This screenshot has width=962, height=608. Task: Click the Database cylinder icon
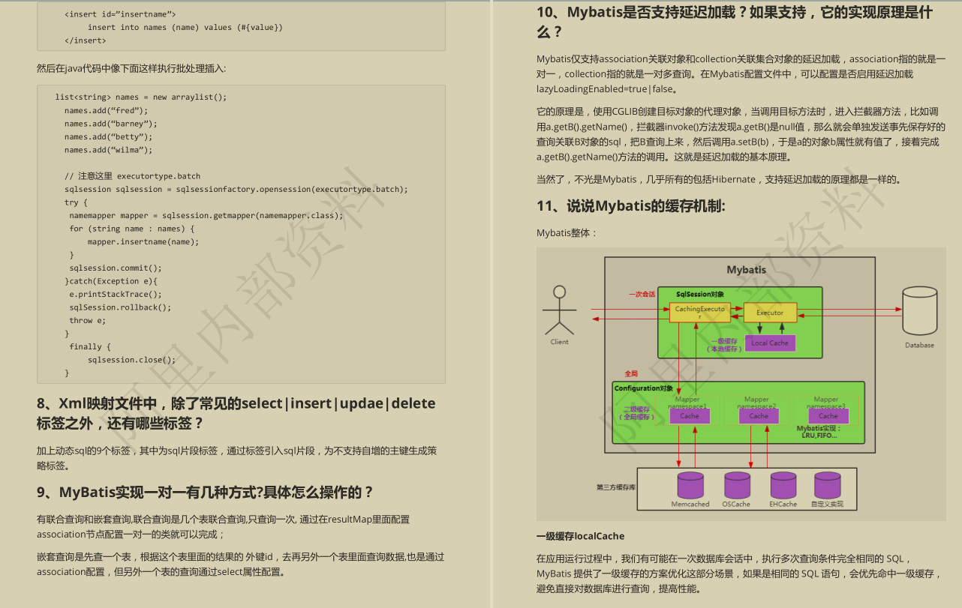pyautogui.click(x=919, y=310)
